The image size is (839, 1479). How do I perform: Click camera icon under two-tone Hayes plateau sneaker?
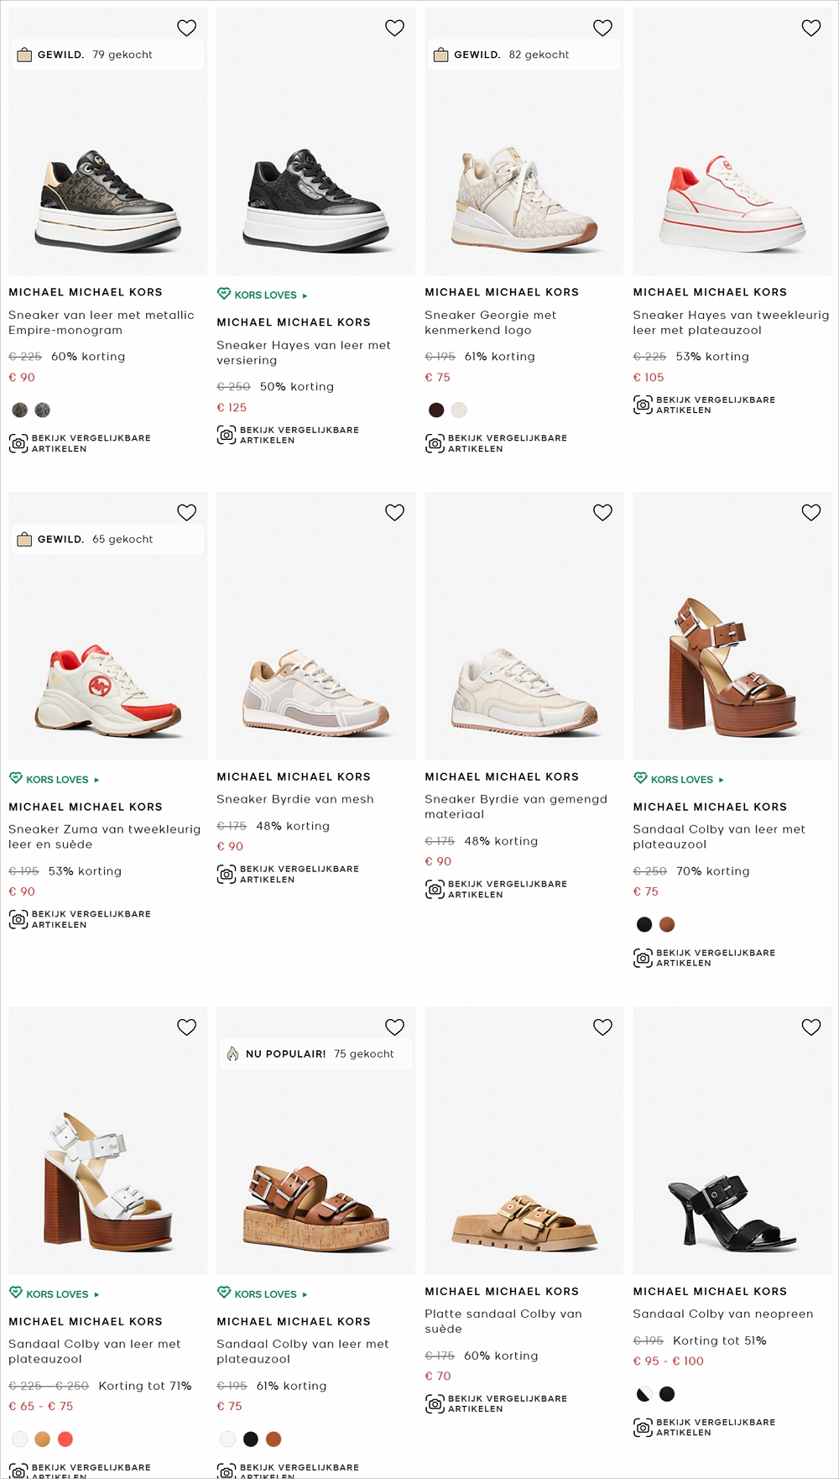pyautogui.click(x=643, y=405)
